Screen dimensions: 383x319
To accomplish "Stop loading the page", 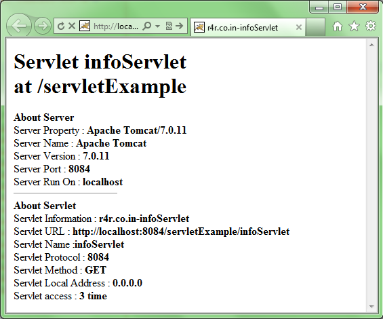I will [x=72, y=26].
